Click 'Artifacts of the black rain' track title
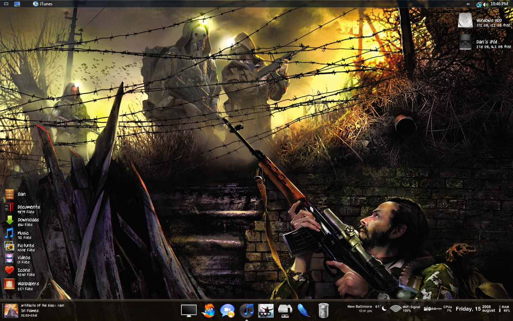This screenshot has width=513, height=321. (x=42, y=305)
